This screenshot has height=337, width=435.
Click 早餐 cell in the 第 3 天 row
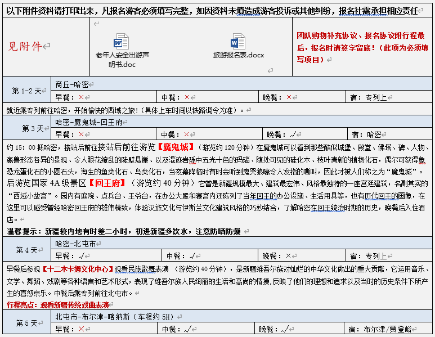[104, 134]
